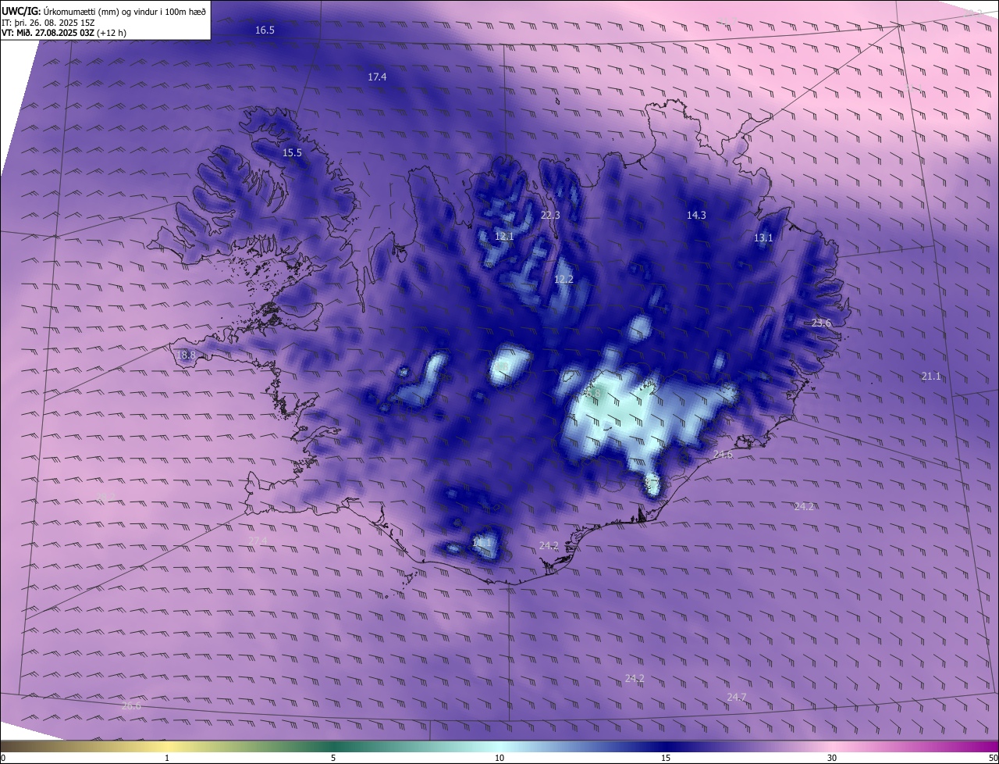This screenshot has width=999, height=764.
Task: Click the precipitation color scale bar
Action: pyautogui.click(x=499, y=746)
